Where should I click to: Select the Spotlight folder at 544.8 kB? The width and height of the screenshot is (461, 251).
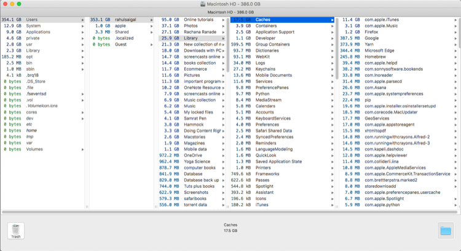(283, 186)
